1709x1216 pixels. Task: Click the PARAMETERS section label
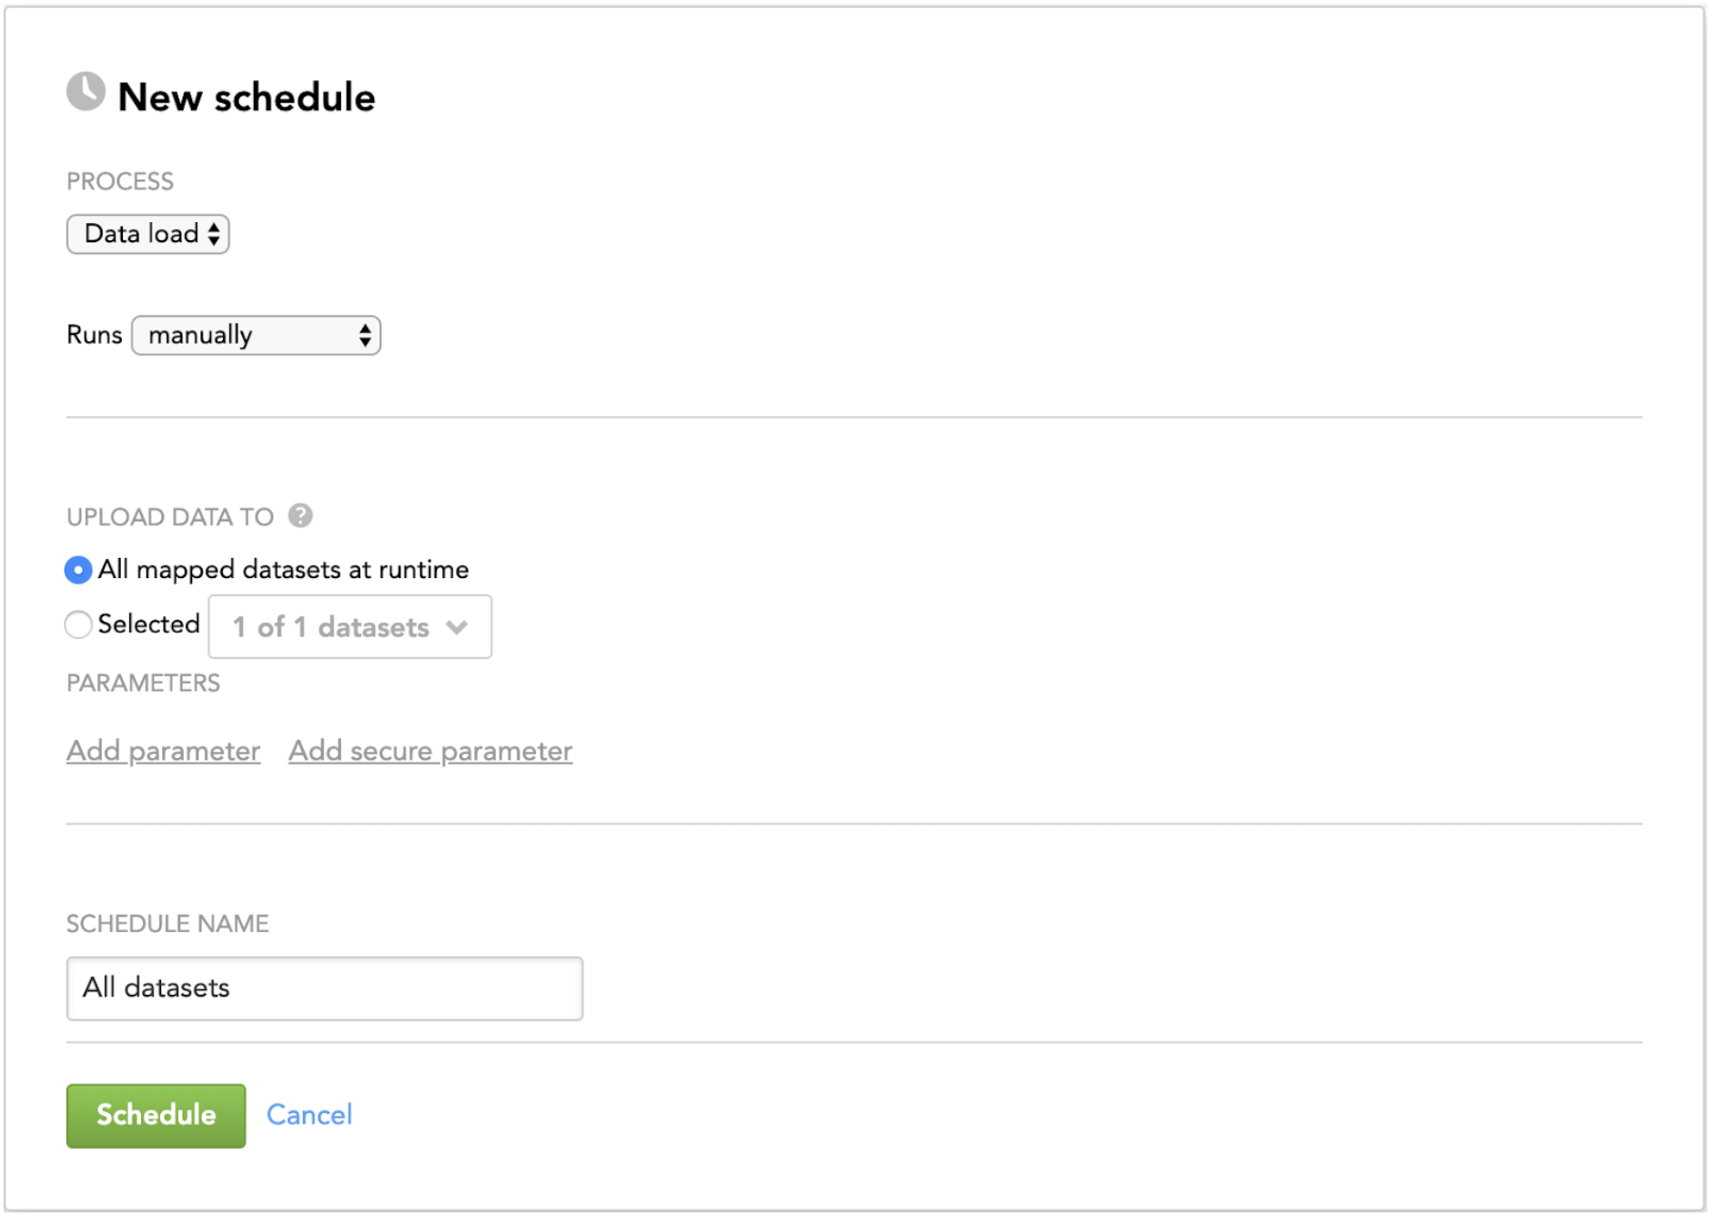point(143,684)
